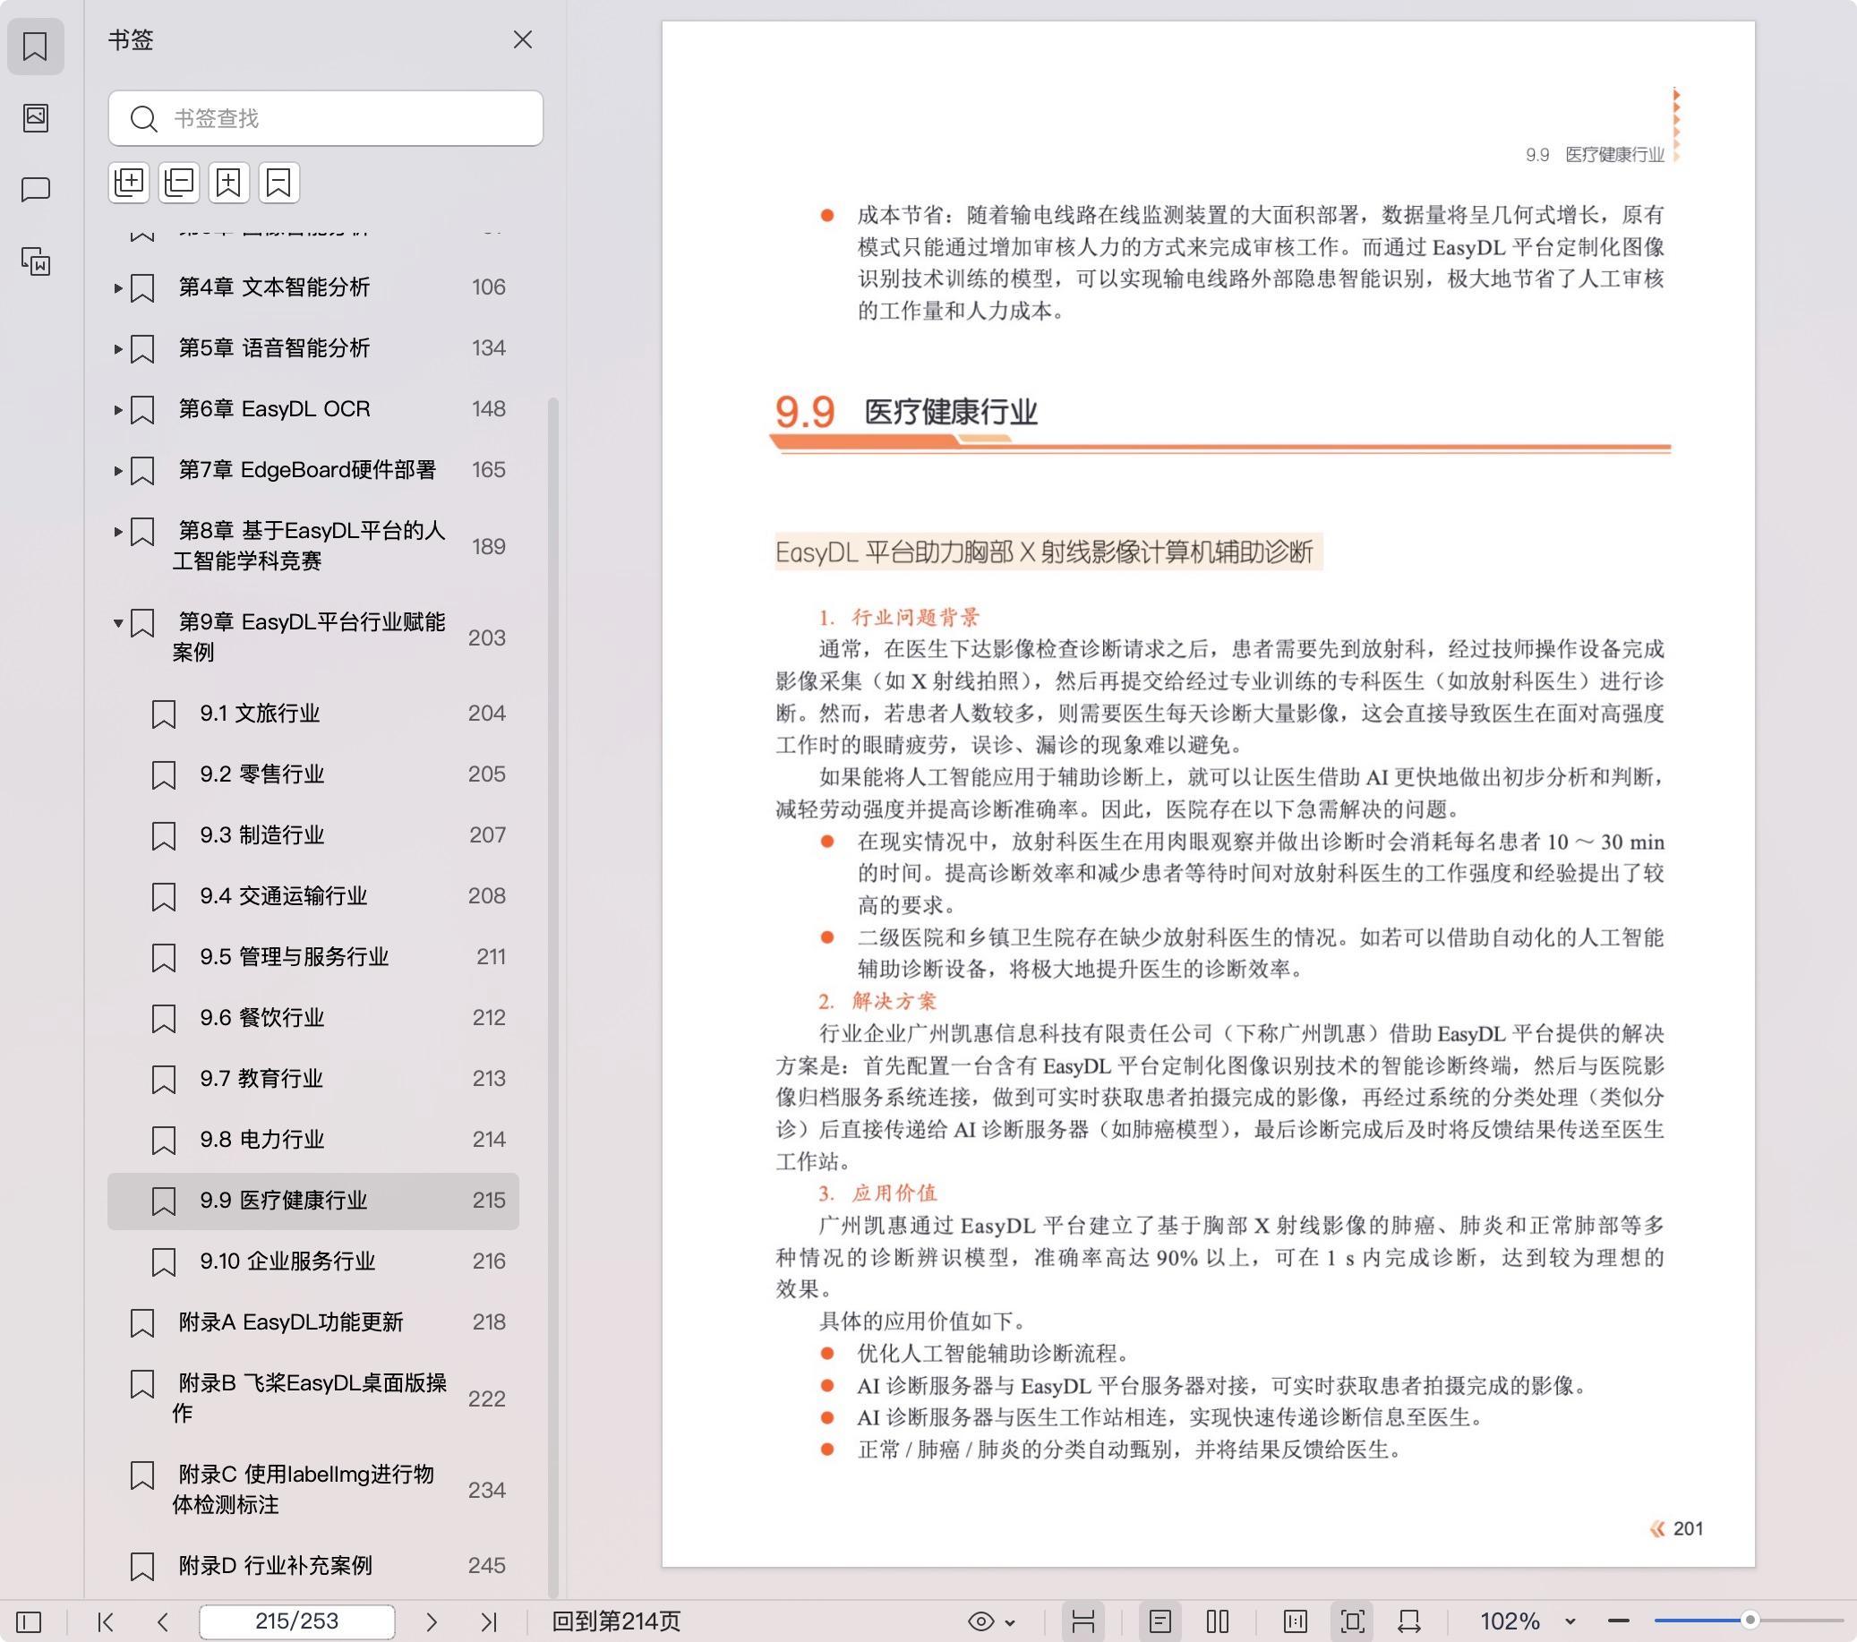Click heading 9.9 医疗健康行业 on the page
The height and width of the screenshot is (1642, 1857).
pos(906,412)
